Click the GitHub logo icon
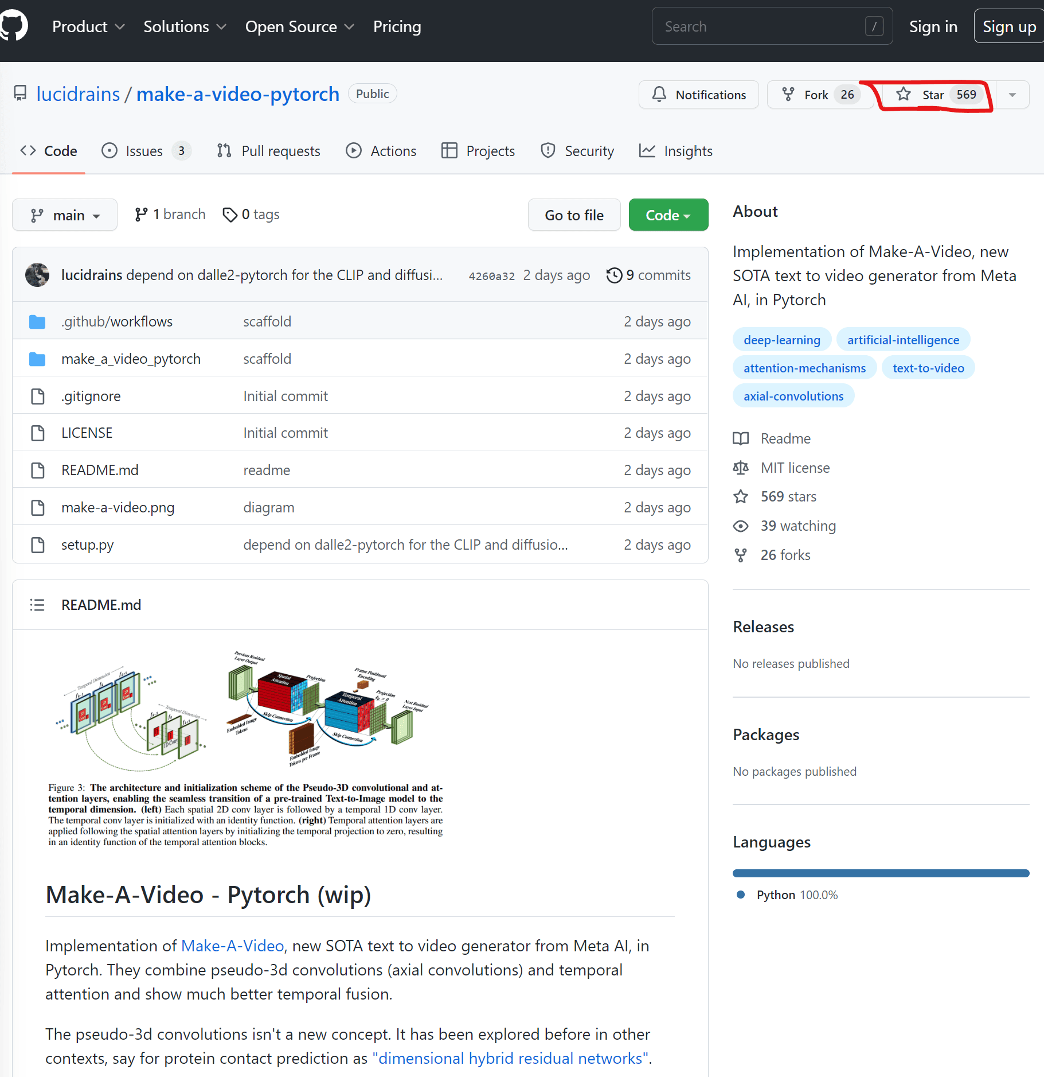Screen dimensions: 1044x1077 click(14, 26)
